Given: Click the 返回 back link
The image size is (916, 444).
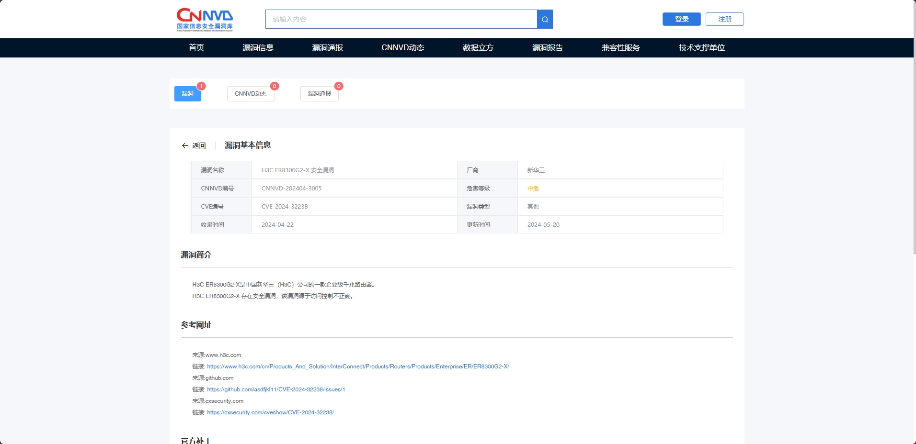Looking at the screenshot, I should [199, 145].
